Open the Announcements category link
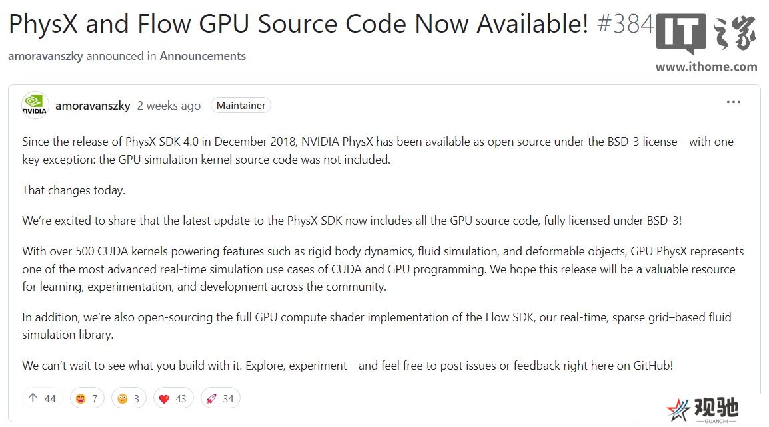This screenshot has width=769, height=427. (x=203, y=56)
